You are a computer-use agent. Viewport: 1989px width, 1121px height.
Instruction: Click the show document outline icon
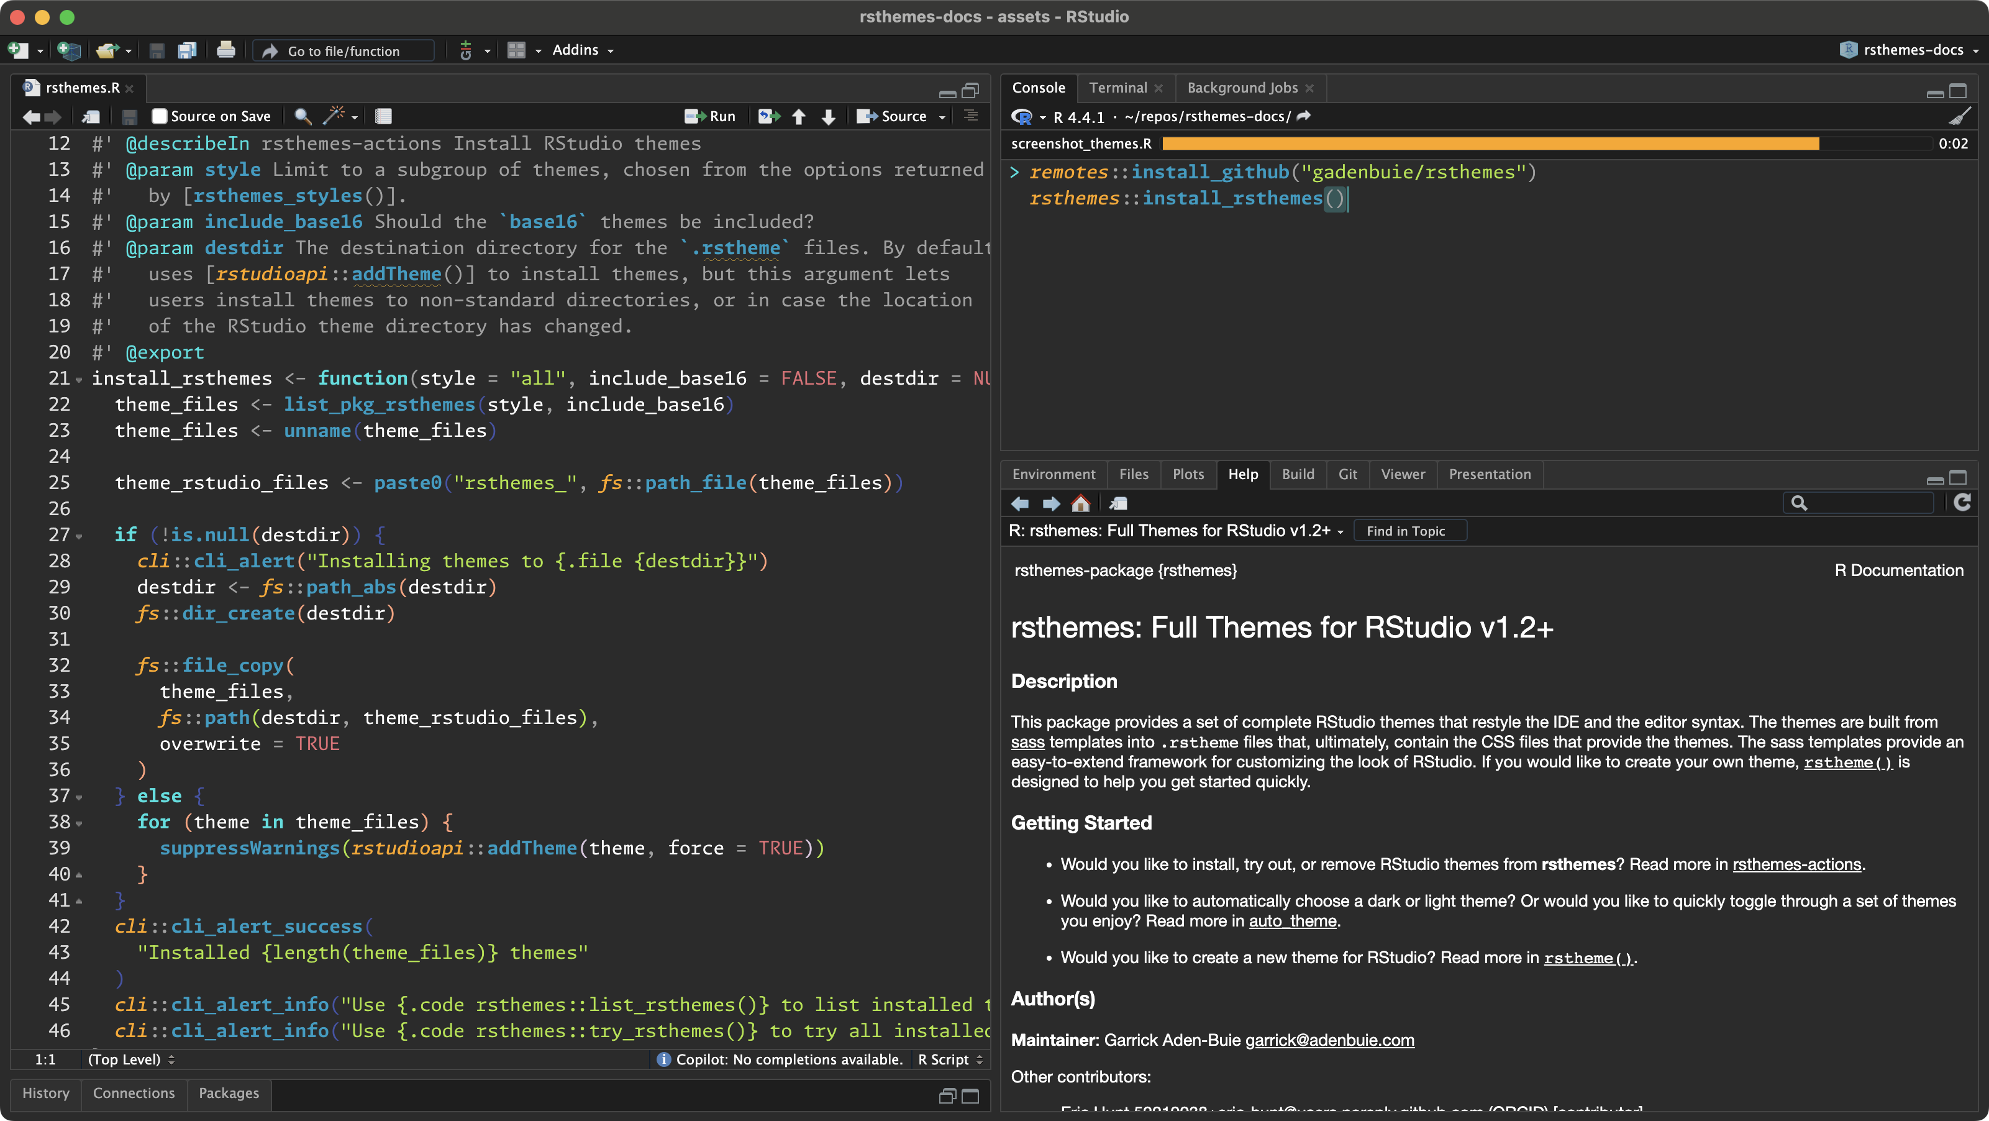[x=970, y=116]
